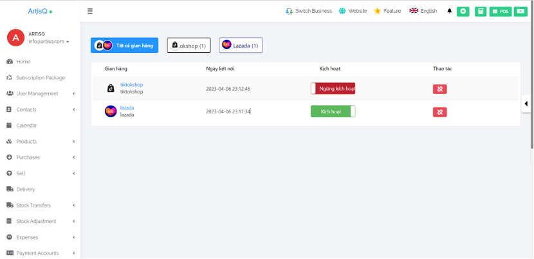Open the POS button
This screenshot has width=534, height=259.
(500, 11)
